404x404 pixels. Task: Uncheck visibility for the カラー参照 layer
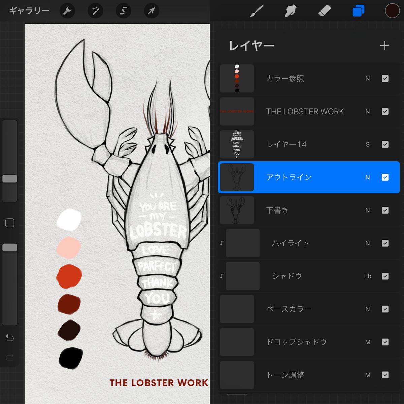tap(385, 78)
